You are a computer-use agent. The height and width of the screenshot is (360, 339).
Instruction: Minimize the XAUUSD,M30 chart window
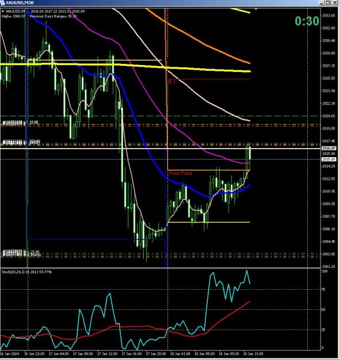(322, 2)
